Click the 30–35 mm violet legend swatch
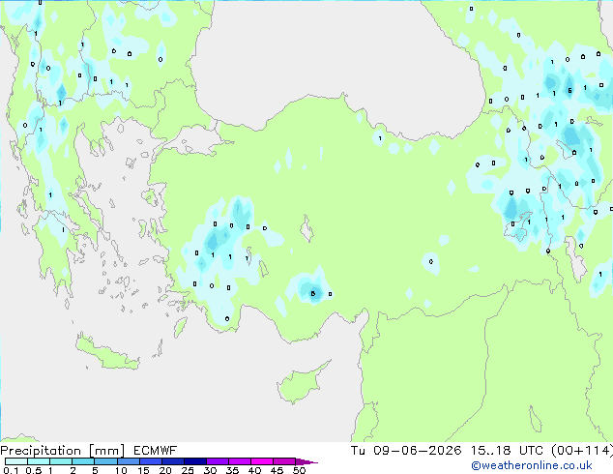 tap(217, 461)
